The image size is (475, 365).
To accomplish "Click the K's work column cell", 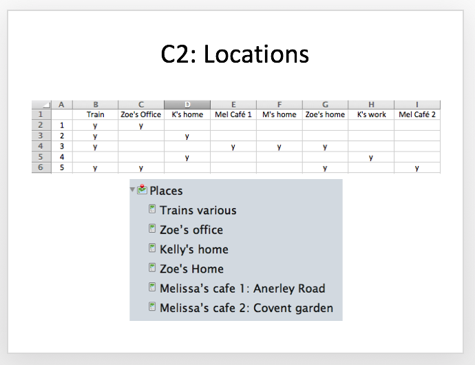I will tap(371, 114).
